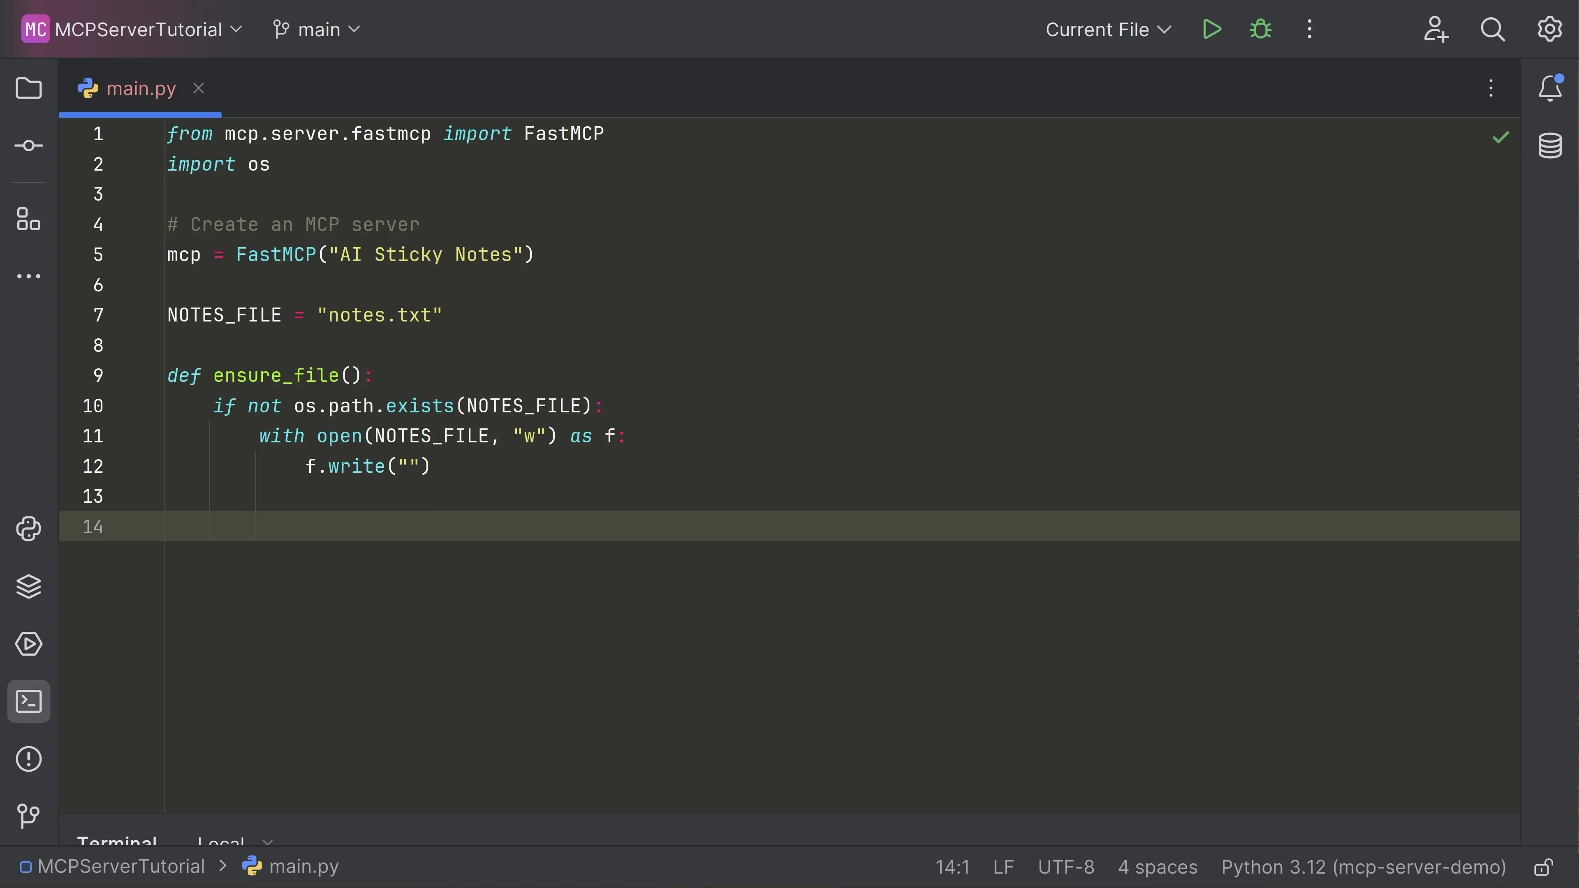Open Code With Me add-user icon

(x=1435, y=30)
